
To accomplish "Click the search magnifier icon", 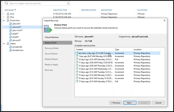I will click(x=7, y=3).
